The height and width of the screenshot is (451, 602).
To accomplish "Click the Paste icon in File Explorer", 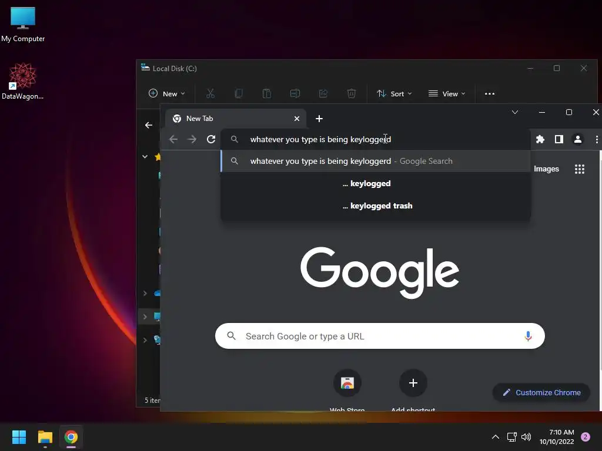I will tap(267, 93).
